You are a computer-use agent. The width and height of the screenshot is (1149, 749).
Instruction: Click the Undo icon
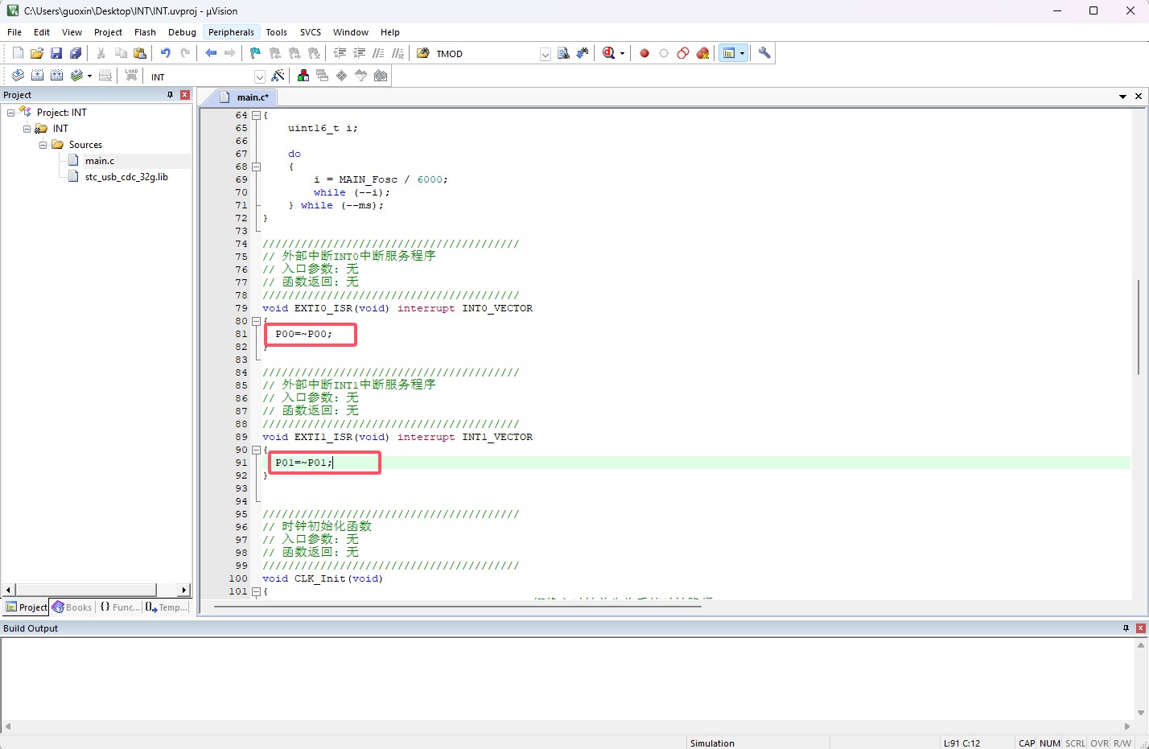(166, 53)
